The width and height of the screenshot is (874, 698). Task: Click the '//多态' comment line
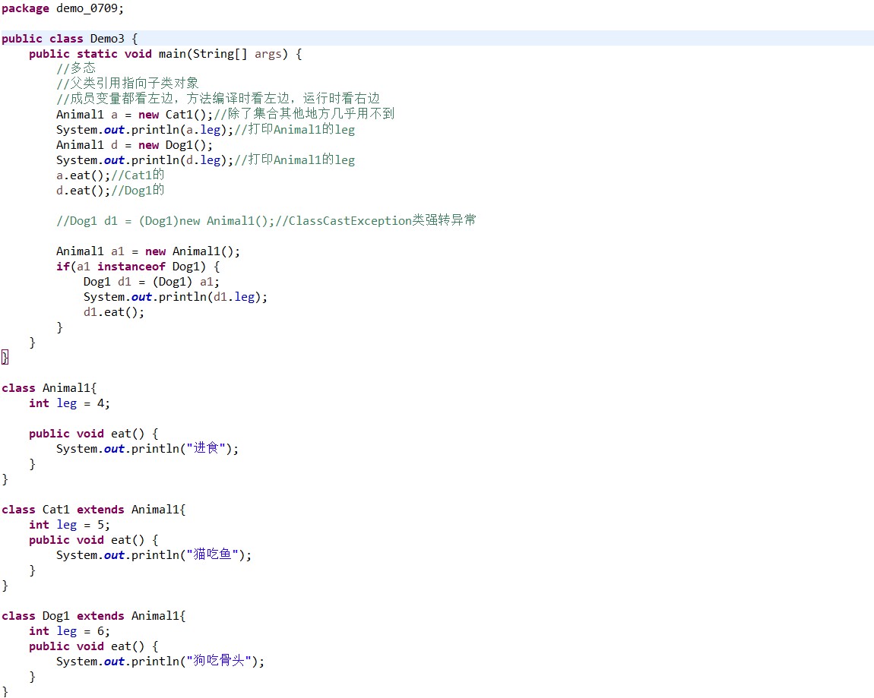76,68
